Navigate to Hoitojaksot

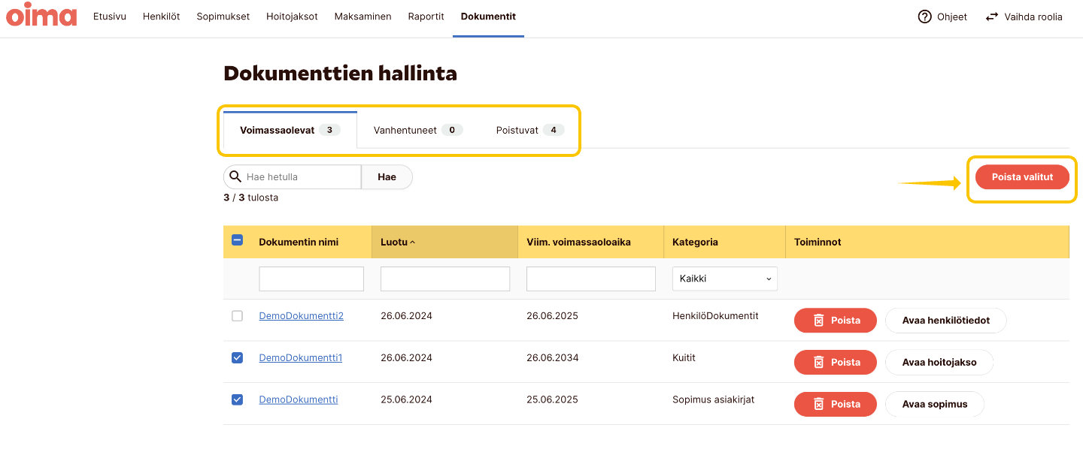point(292,17)
